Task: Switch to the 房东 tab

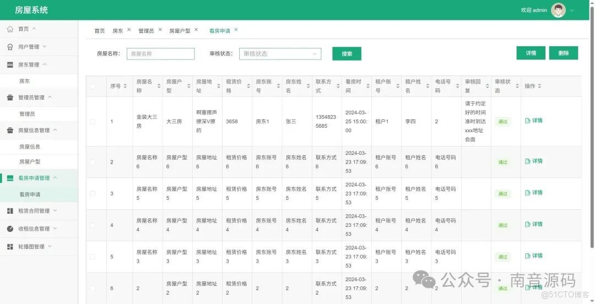Action: 118,31
